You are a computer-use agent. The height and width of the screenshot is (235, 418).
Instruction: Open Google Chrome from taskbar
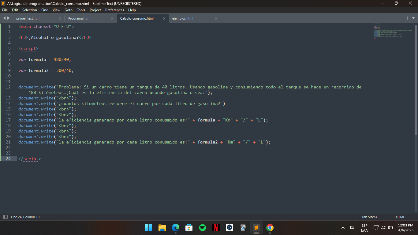[x=270, y=228]
